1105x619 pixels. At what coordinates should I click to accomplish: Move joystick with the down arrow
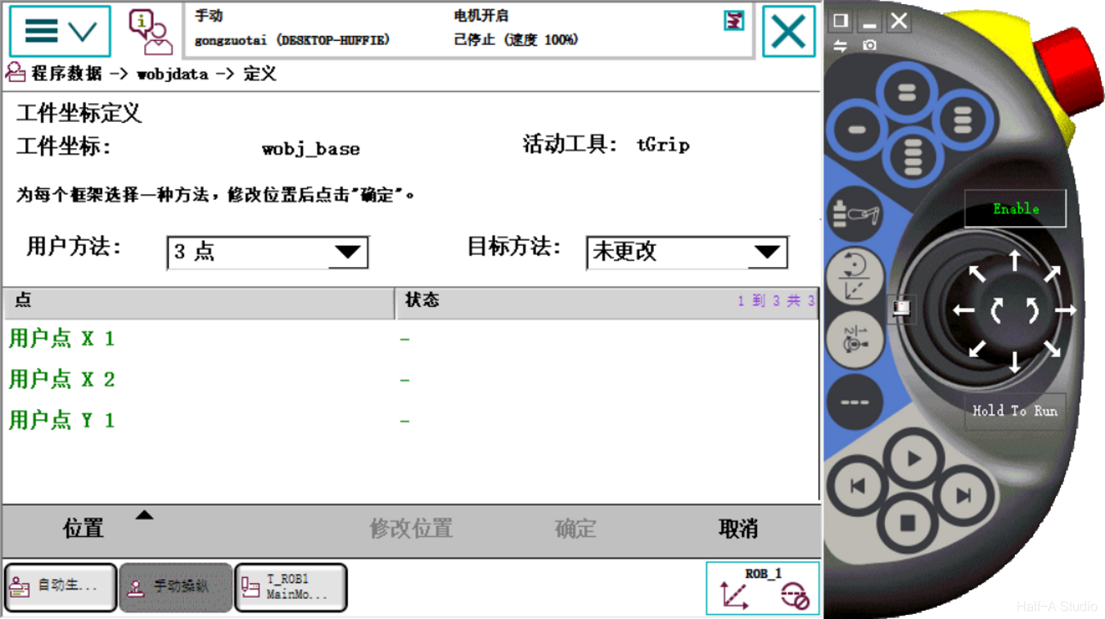[x=1015, y=361]
